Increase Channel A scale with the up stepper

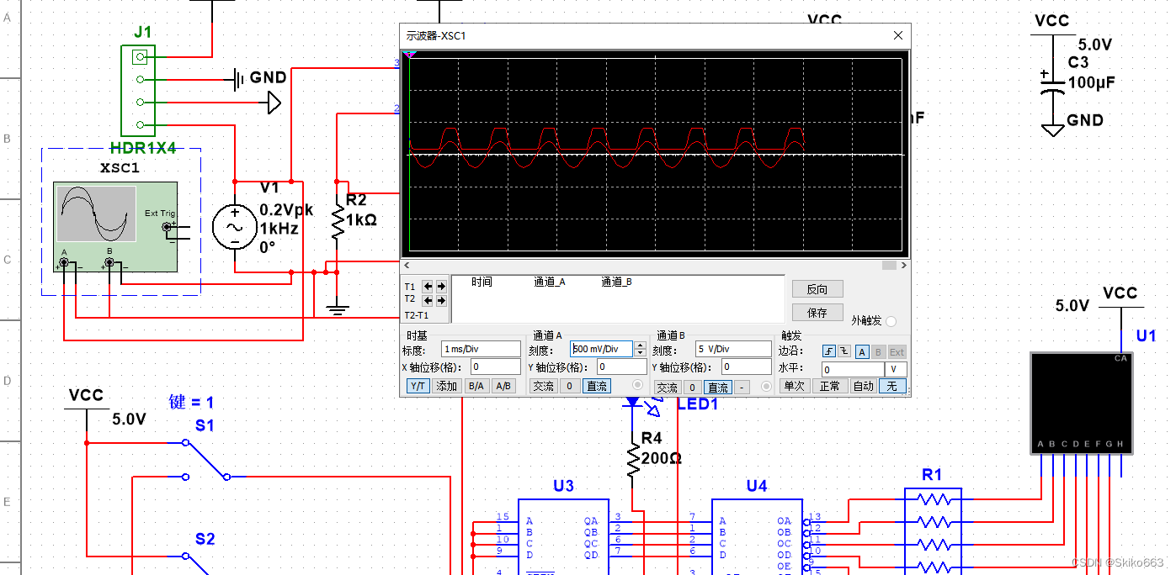coord(640,344)
